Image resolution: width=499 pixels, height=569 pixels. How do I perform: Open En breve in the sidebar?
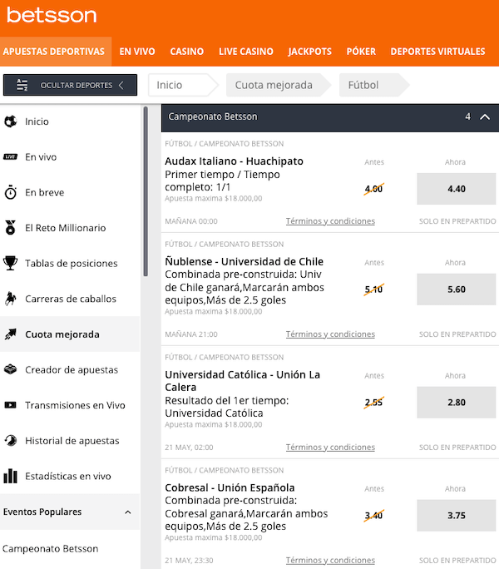(70, 192)
